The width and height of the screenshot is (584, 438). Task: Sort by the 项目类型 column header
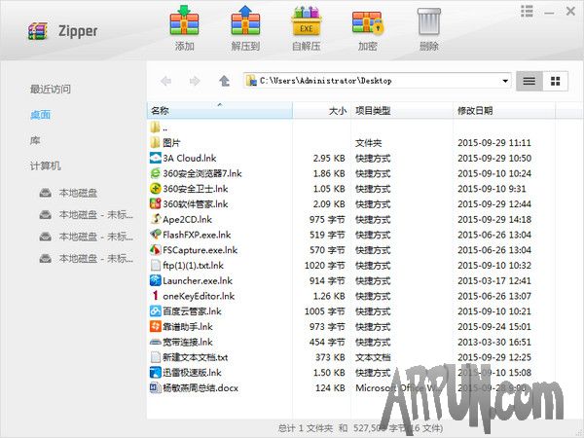coord(402,110)
